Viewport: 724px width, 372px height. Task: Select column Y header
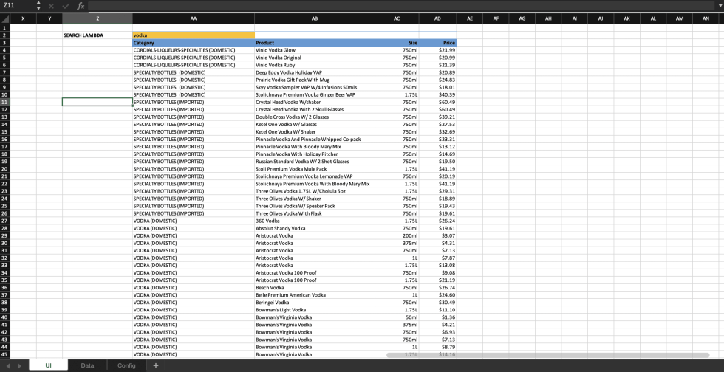(x=49, y=18)
